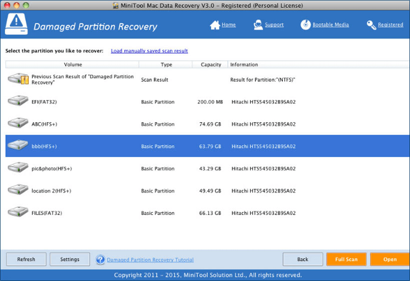Click the Registered key icon
410x281 pixels.
click(371, 25)
